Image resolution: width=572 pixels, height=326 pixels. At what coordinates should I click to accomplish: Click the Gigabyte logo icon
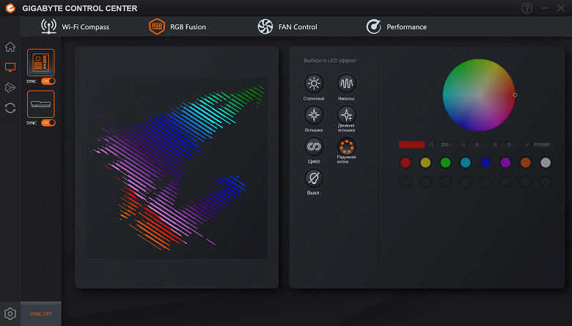[x=10, y=8]
